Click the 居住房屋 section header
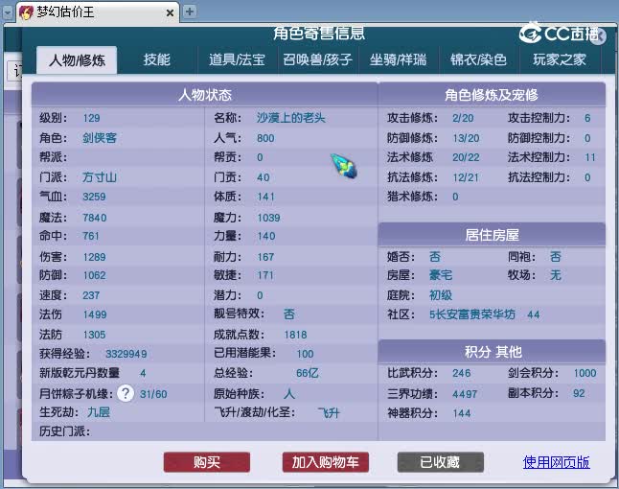 coord(492,235)
